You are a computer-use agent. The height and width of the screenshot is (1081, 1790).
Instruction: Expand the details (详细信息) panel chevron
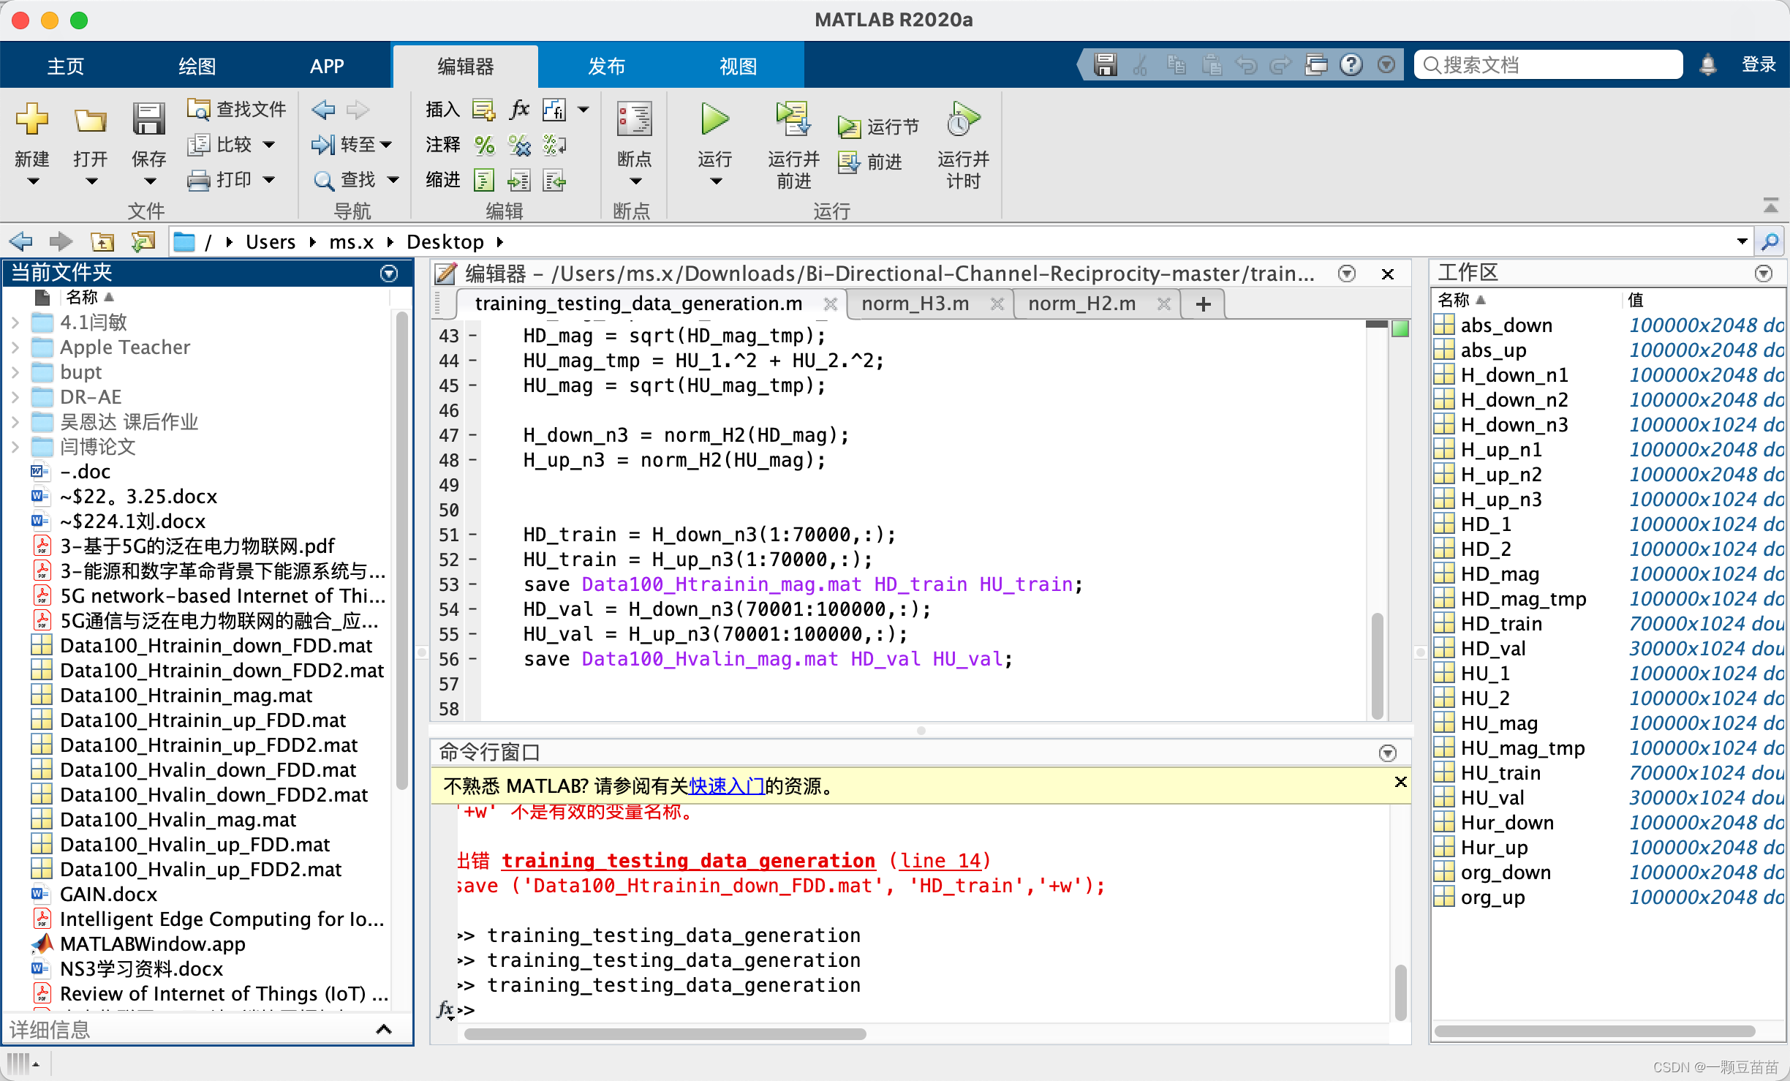point(384,1029)
